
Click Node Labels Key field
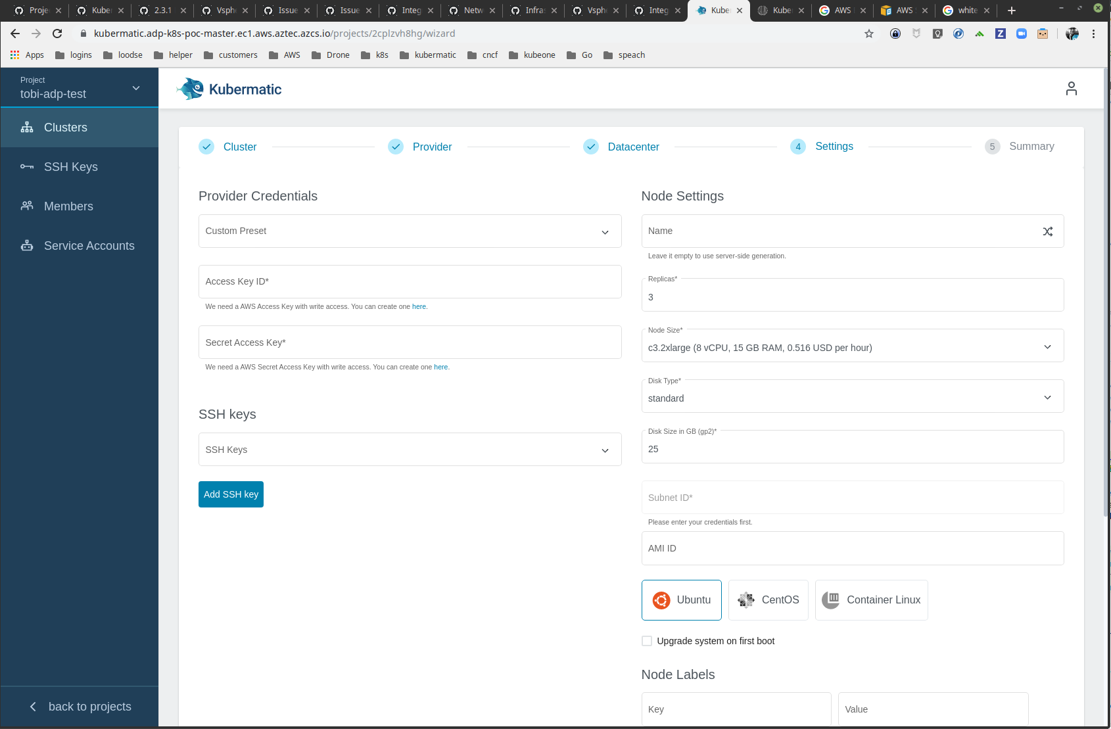[x=736, y=709]
